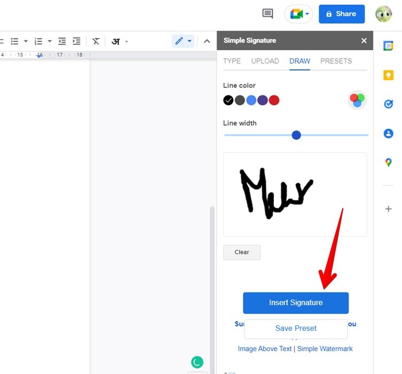This screenshot has height=374, width=402.
Task: Open Google Maps in the side panel
Action: coord(388,163)
